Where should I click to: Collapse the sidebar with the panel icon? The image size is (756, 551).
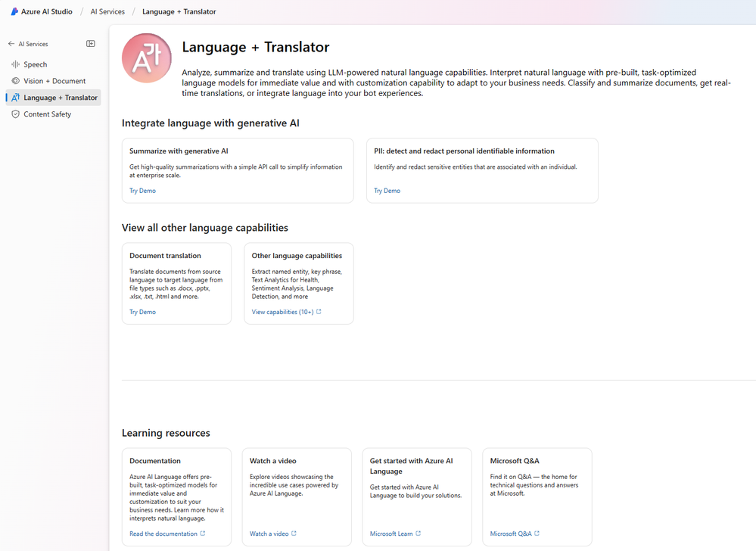[91, 44]
